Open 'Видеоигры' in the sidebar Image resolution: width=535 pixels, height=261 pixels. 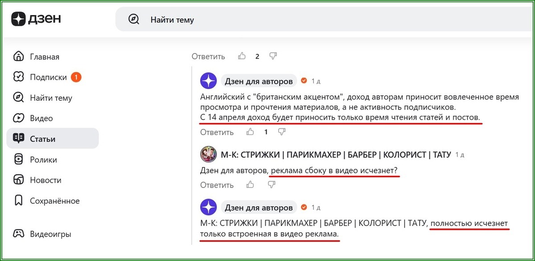(53, 234)
